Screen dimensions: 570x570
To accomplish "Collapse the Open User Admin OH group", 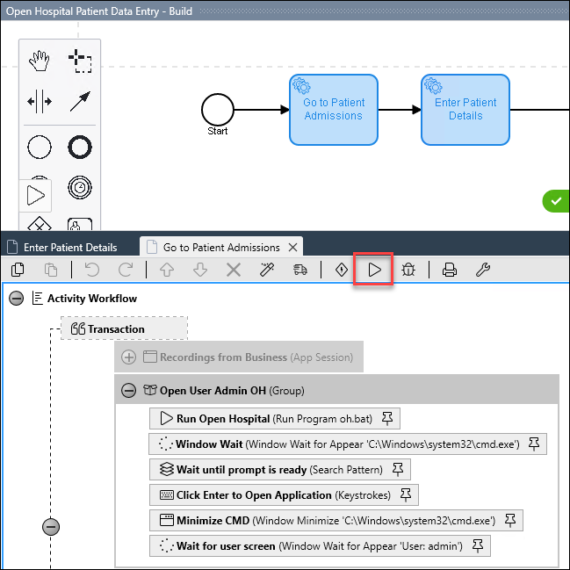I will click(x=129, y=390).
